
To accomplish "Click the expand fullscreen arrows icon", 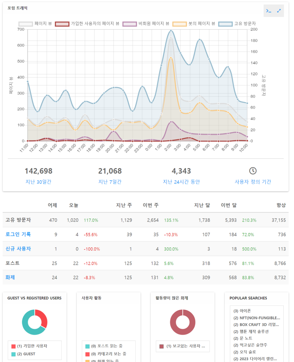I will [x=279, y=11].
